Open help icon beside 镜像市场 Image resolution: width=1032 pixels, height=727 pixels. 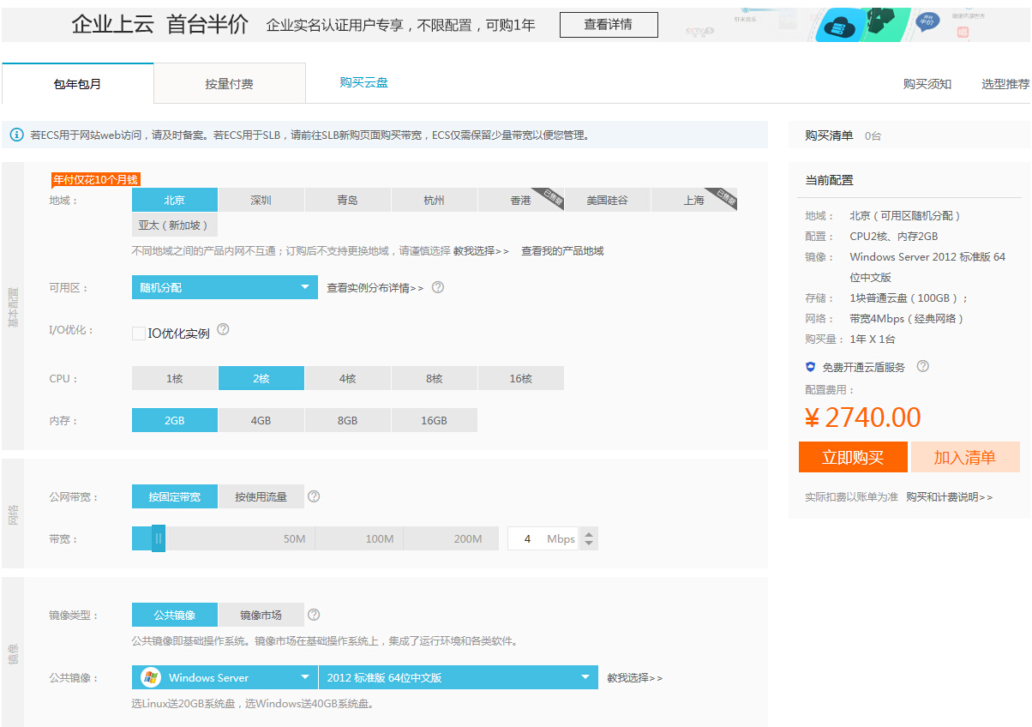(314, 614)
